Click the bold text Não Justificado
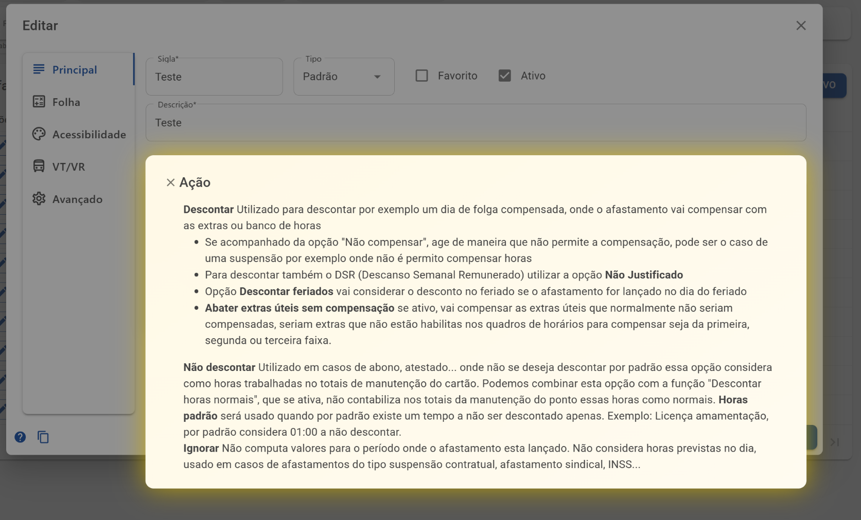Viewport: 861px width, 520px height. click(644, 275)
